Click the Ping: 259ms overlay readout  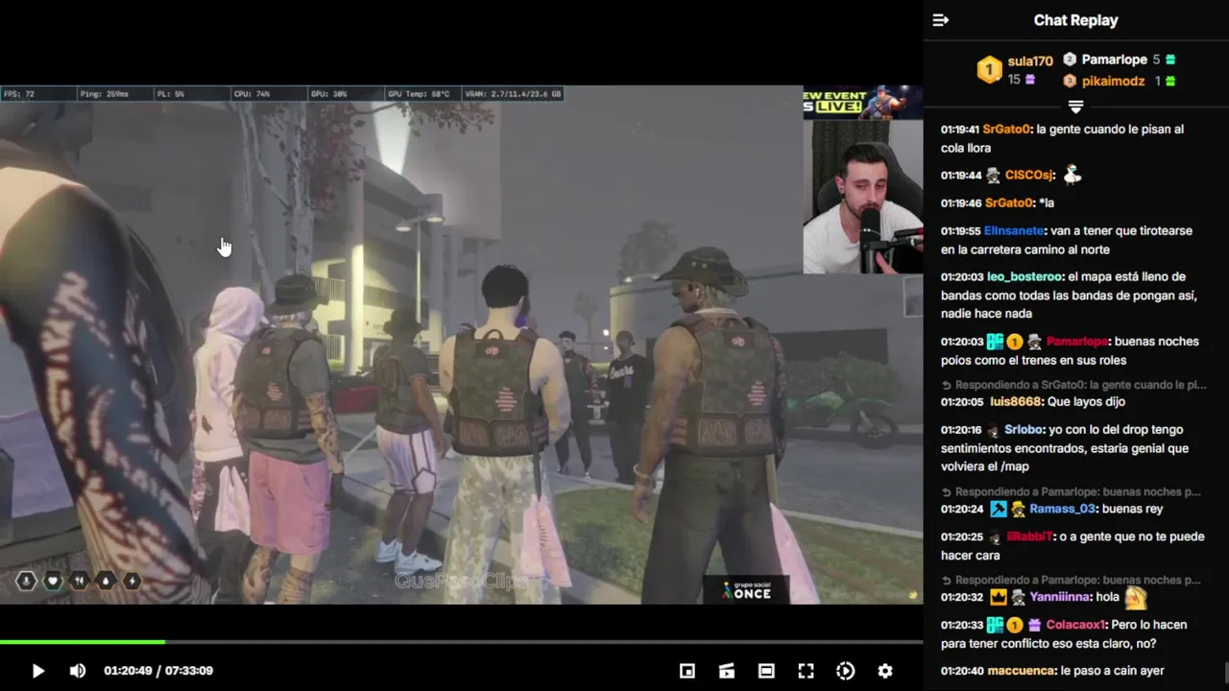click(x=105, y=94)
